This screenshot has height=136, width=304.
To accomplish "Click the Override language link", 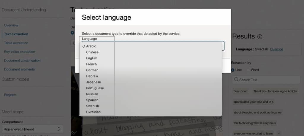I will [276, 49].
